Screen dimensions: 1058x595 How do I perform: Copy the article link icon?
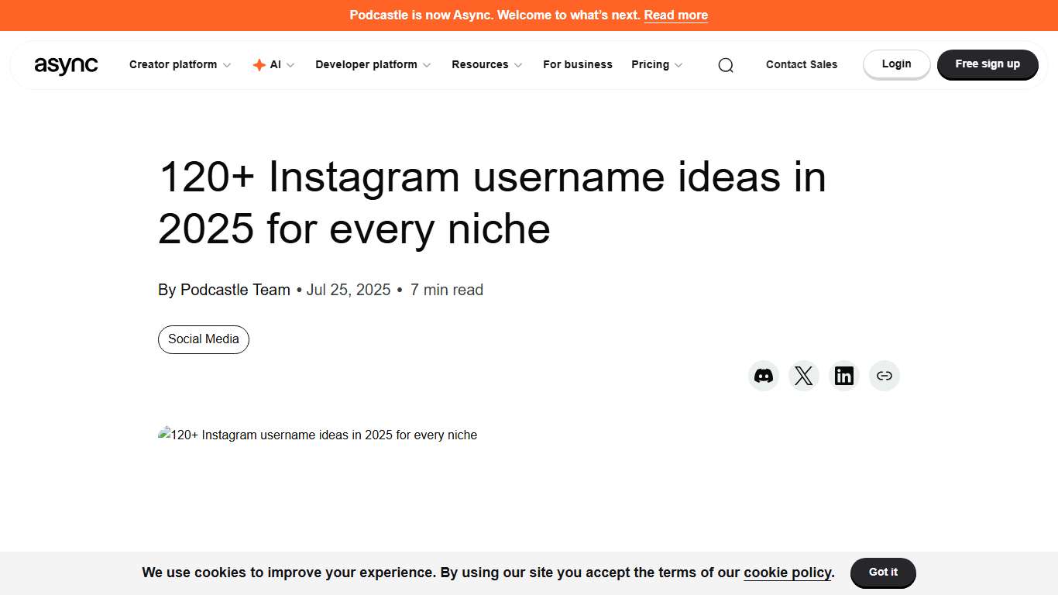[x=885, y=375]
